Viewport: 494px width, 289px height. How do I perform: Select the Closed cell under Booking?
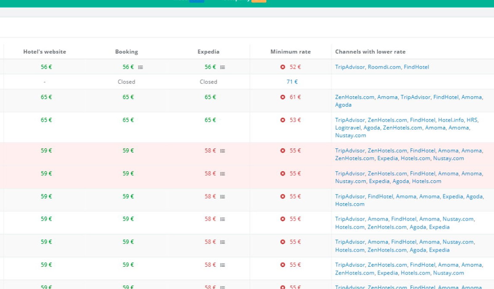click(127, 82)
